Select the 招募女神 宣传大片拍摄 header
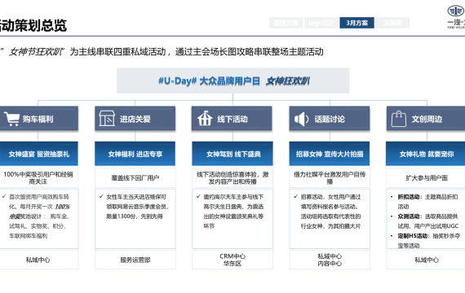465x293 pixels. [x=330, y=154]
